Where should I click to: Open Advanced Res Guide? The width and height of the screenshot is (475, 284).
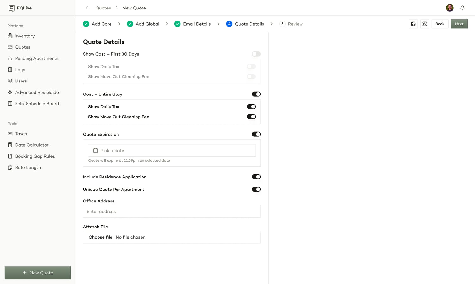(33, 92)
